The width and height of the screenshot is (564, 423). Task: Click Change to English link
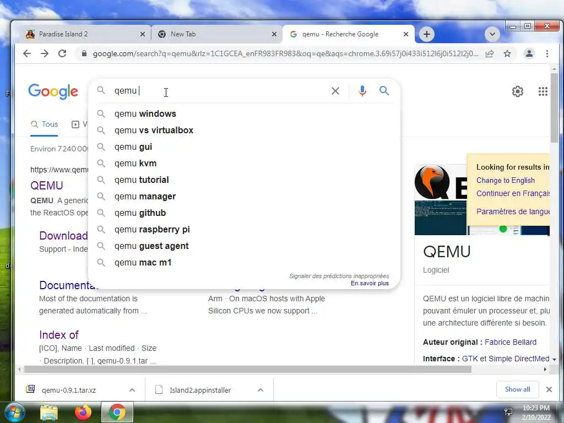pyautogui.click(x=506, y=180)
